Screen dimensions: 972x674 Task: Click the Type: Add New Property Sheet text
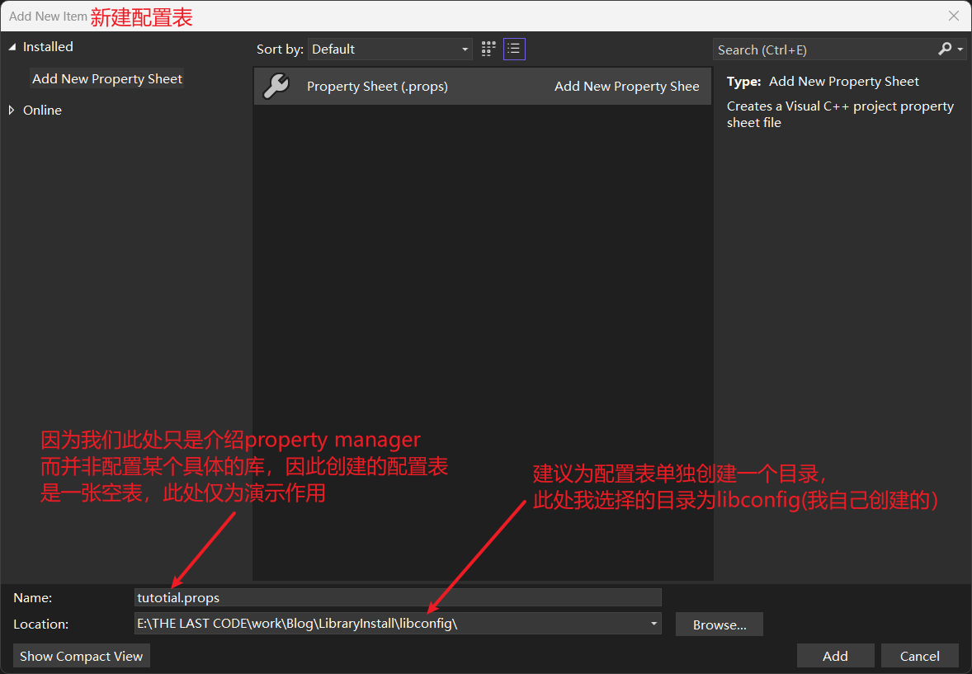click(x=823, y=81)
